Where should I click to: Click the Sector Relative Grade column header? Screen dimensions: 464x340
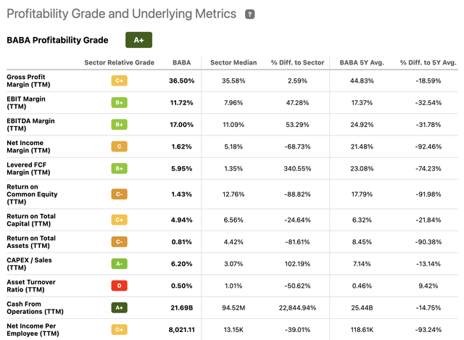coord(120,62)
